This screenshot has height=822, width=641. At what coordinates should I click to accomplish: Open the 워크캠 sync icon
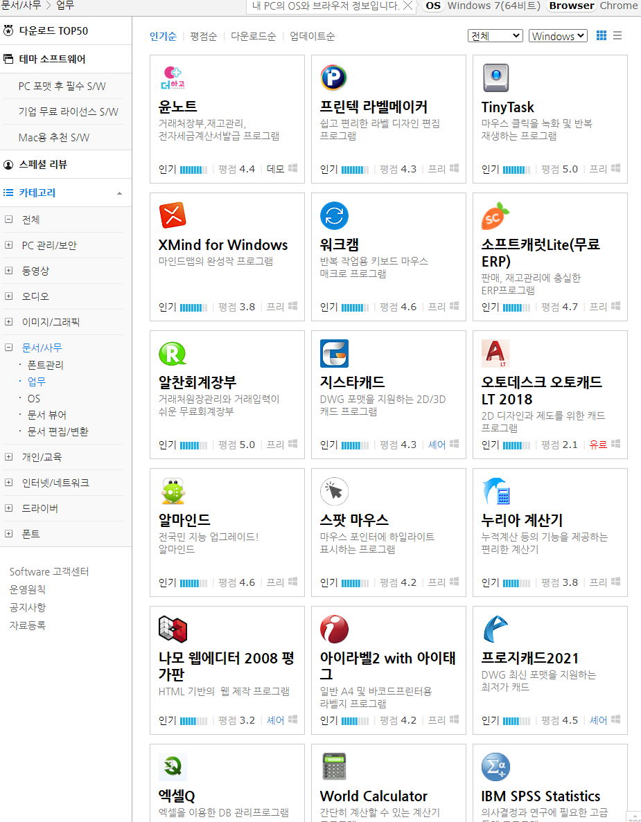pos(333,215)
